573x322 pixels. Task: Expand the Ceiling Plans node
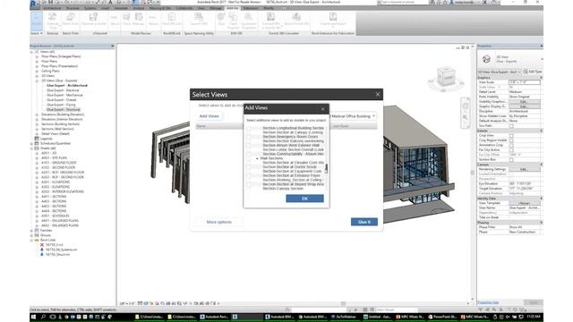[37, 72]
